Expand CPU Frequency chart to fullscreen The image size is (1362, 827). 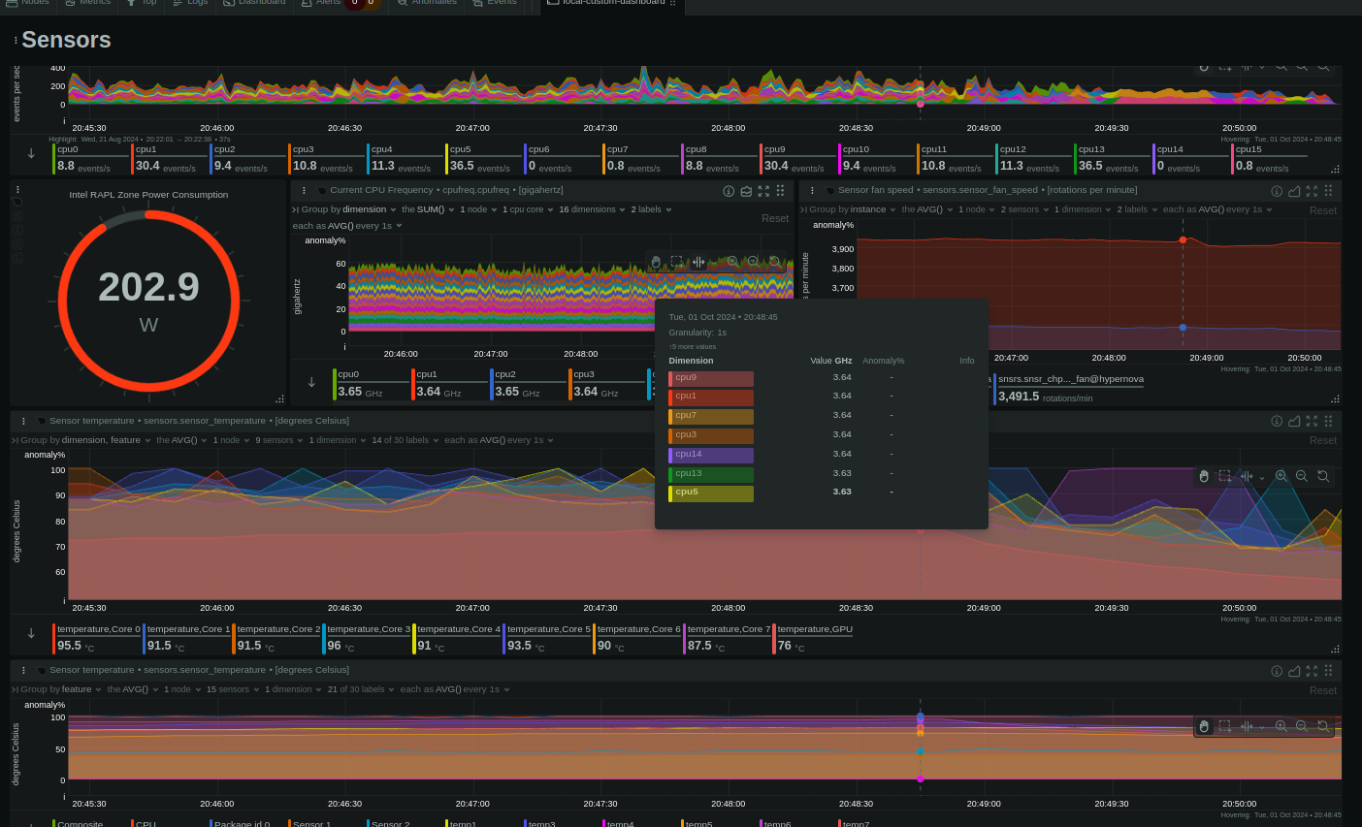click(763, 191)
